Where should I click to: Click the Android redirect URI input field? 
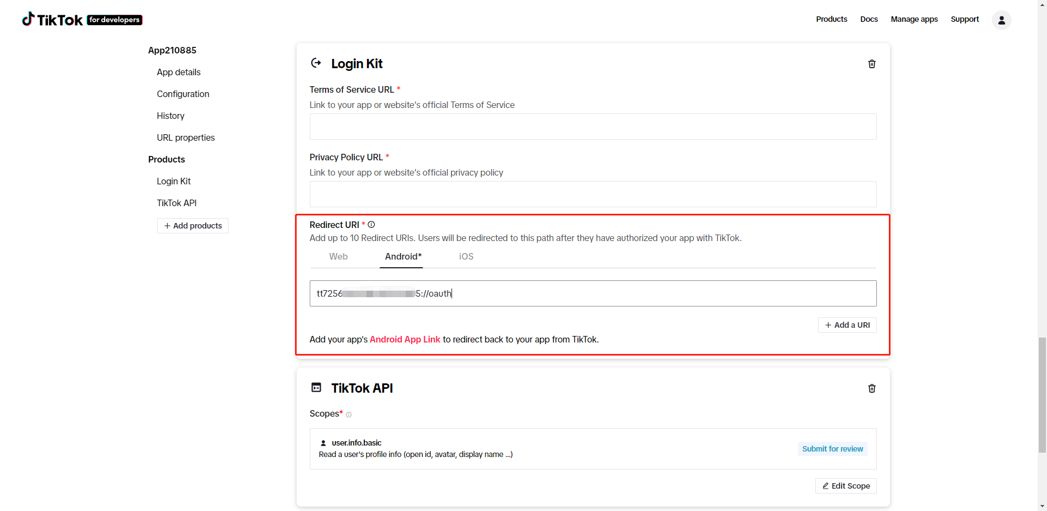pos(593,293)
